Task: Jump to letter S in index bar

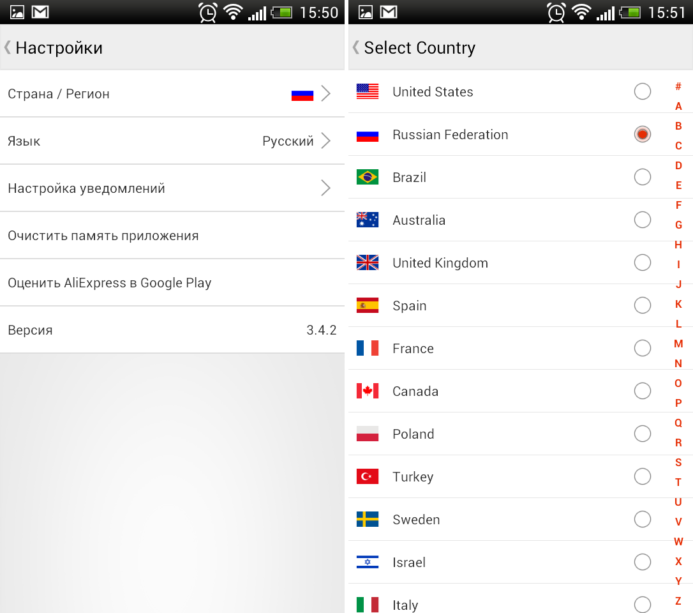Action: (x=678, y=463)
